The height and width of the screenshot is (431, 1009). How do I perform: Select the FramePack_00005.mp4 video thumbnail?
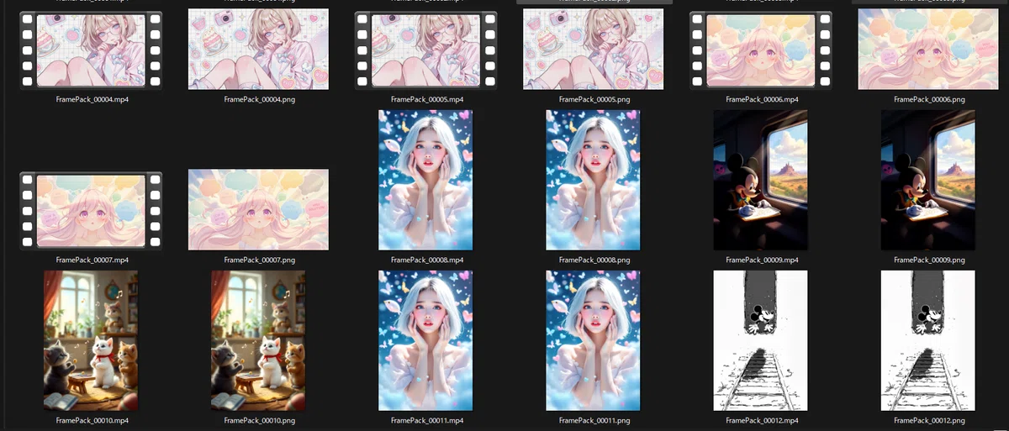tap(425, 50)
